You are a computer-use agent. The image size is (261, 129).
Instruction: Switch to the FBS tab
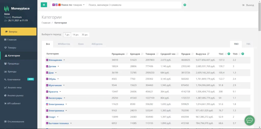point(248,44)
